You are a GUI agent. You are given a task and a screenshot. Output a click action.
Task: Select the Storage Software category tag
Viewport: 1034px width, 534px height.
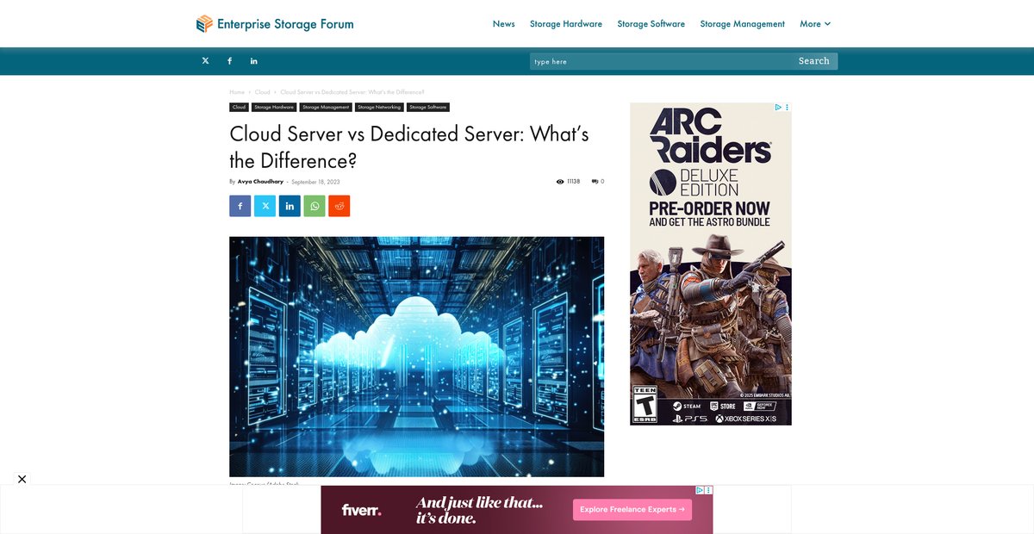(x=428, y=108)
